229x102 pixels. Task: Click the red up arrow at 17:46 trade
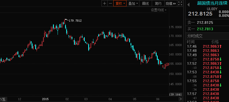221,46
